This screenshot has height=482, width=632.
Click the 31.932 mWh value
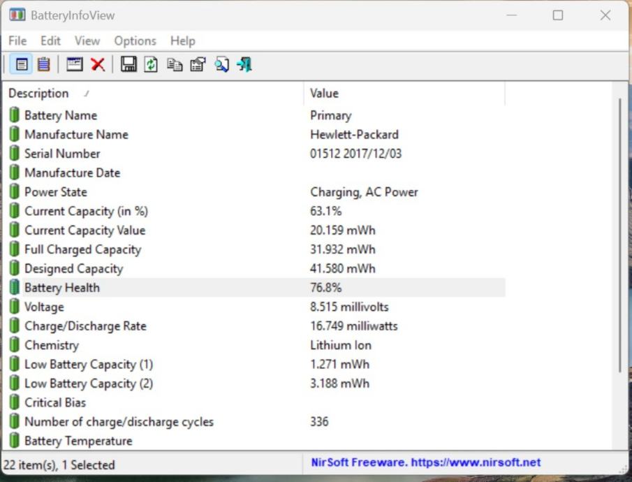[343, 249]
